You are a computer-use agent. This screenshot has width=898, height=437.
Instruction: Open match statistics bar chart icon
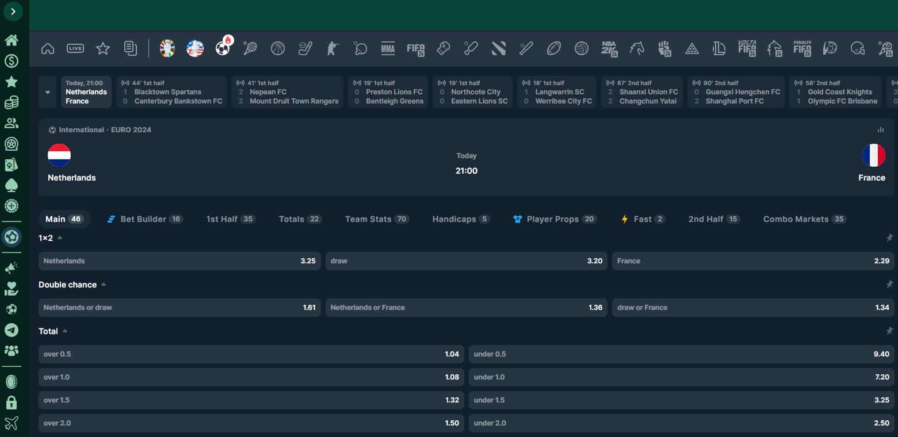coord(881,130)
